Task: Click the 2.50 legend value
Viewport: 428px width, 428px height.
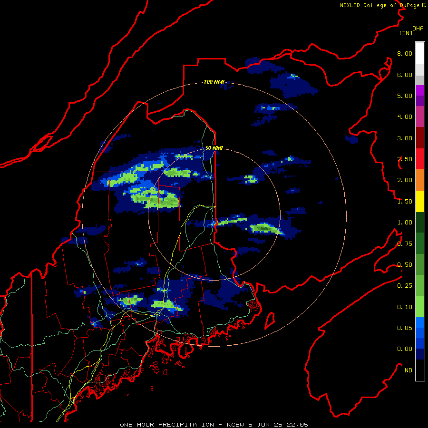Action: 405,159
